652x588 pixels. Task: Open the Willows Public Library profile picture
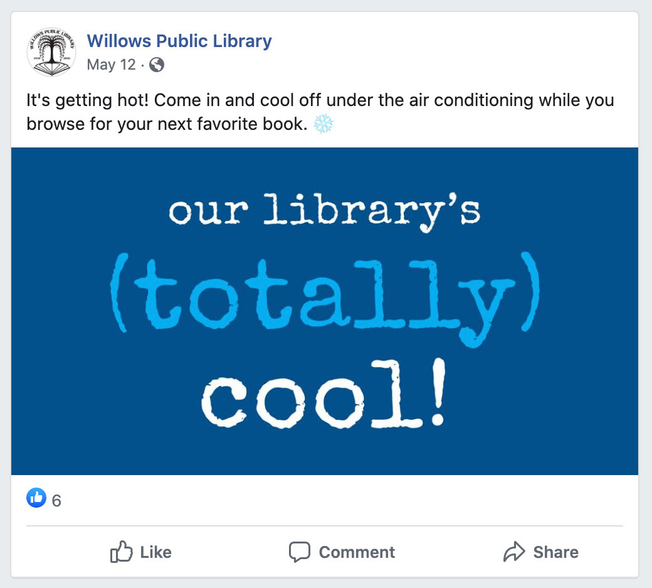click(x=51, y=52)
